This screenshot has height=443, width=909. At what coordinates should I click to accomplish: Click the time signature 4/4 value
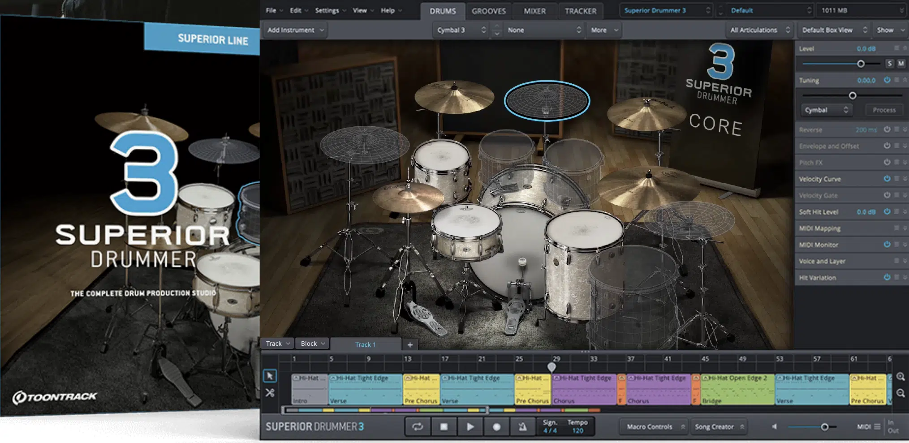(550, 430)
